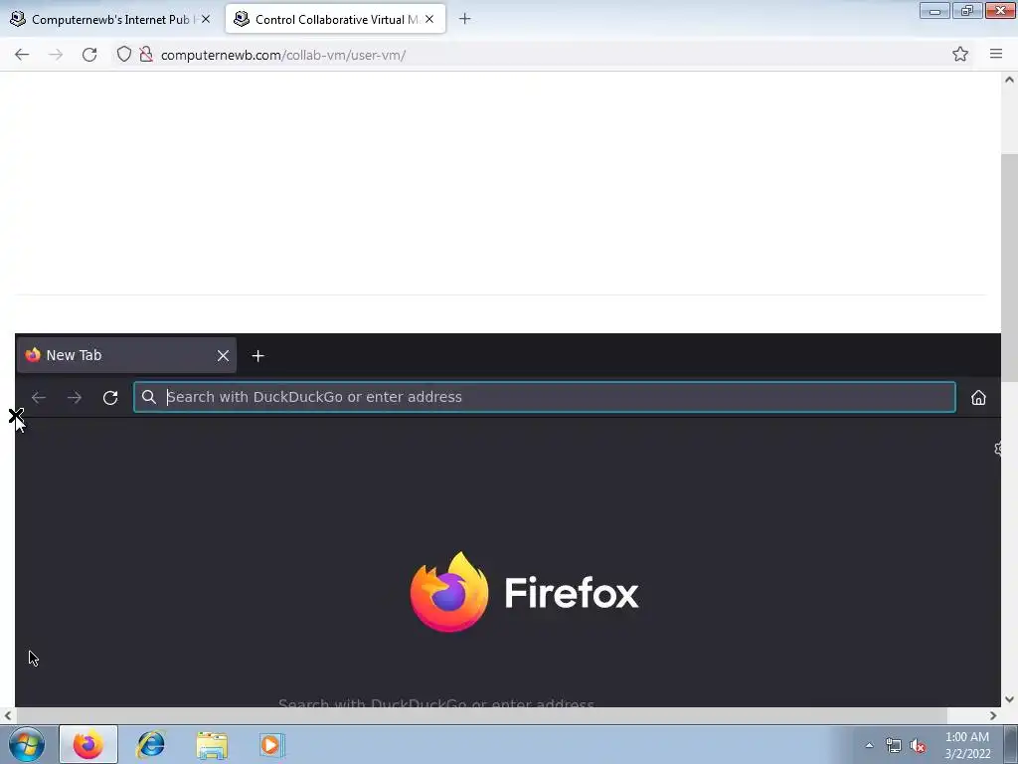This screenshot has height=764, width=1018.
Task: Show hidden system tray icons
Action: 869,745
